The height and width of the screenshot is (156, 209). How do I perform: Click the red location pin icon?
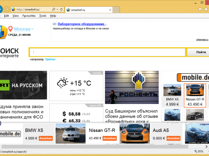click(10, 29)
